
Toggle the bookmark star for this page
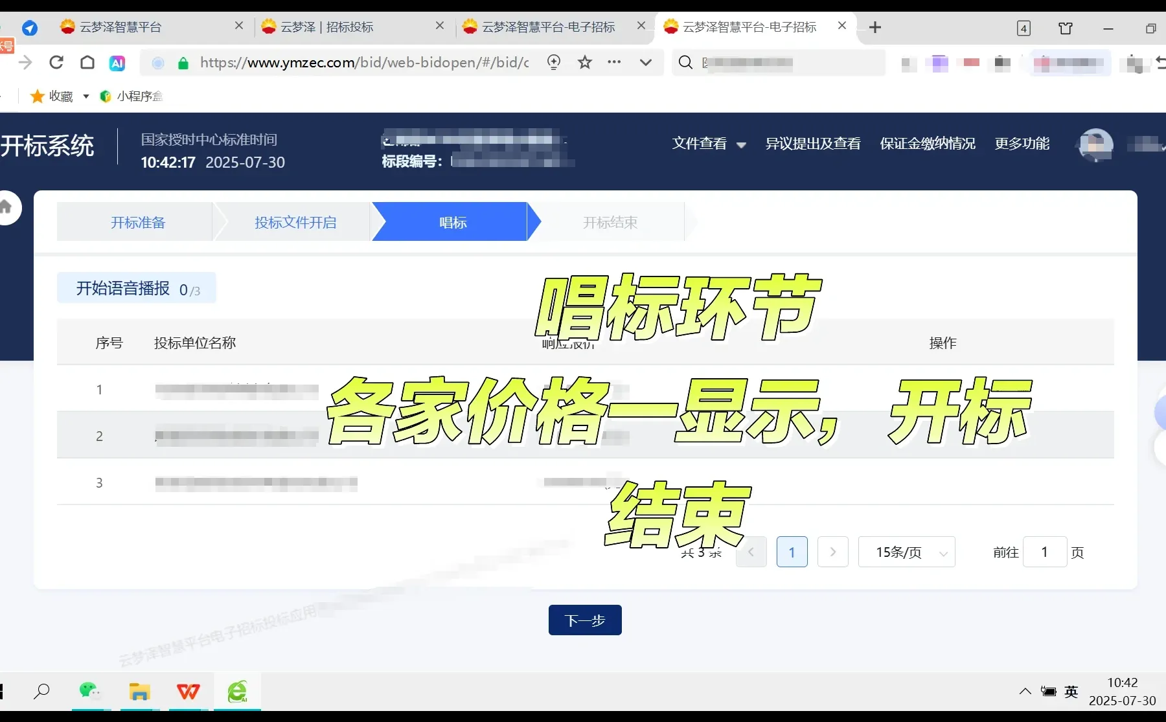pos(586,62)
